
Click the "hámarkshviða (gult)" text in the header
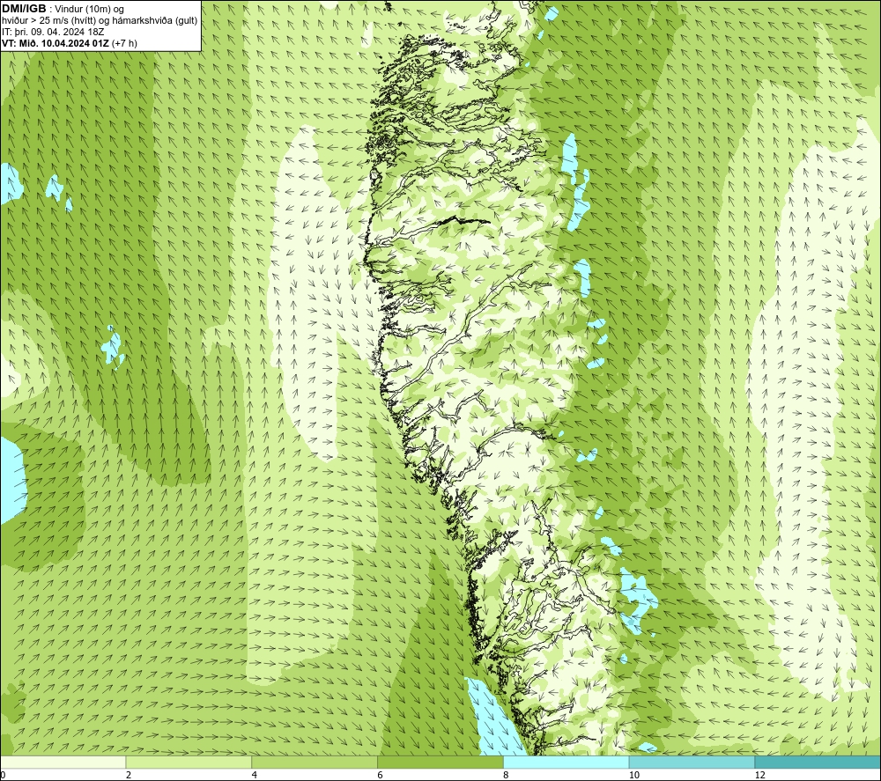tap(157, 20)
